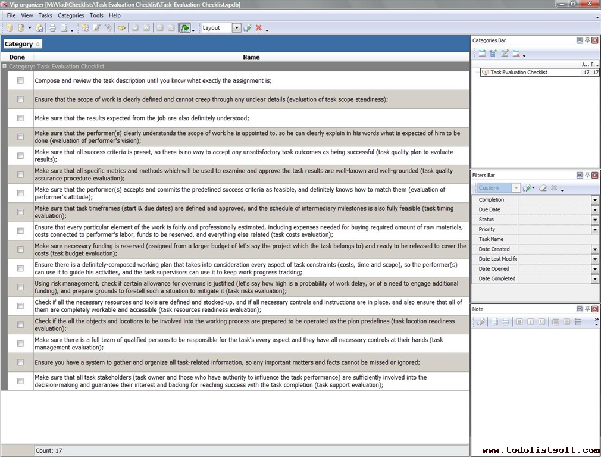Click Edit Category icon in Categories Bar

click(x=505, y=54)
